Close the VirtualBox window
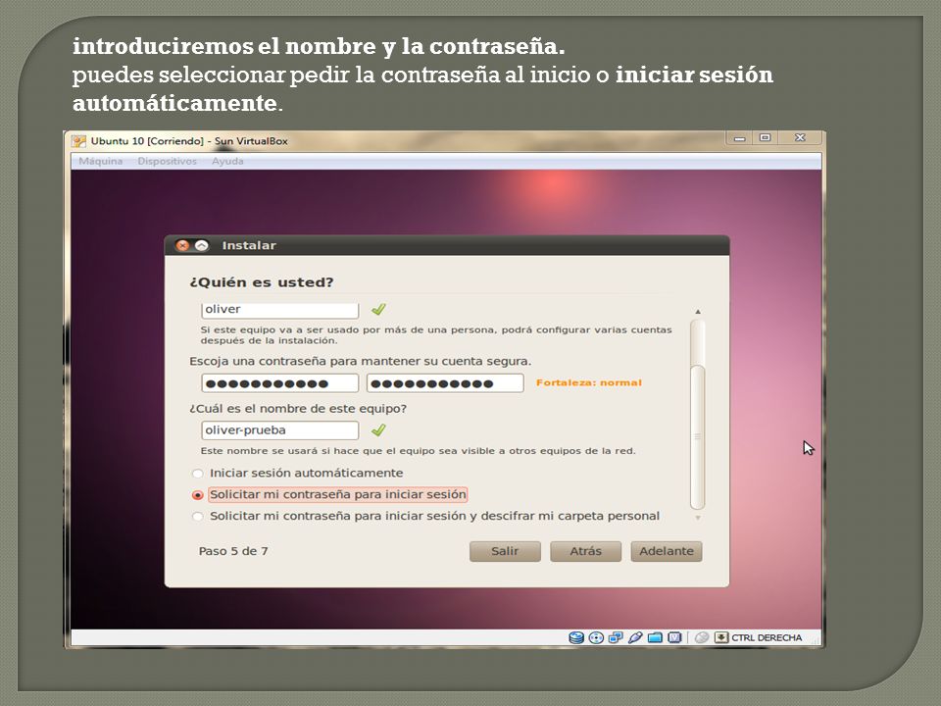Image resolution: width=941 pixels, height=706 pixels. [800, 138]
